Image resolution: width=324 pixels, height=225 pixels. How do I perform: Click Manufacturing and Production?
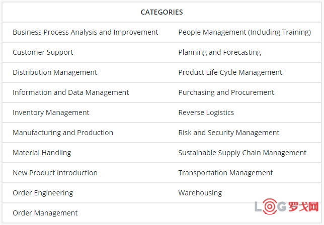(63, 133)
